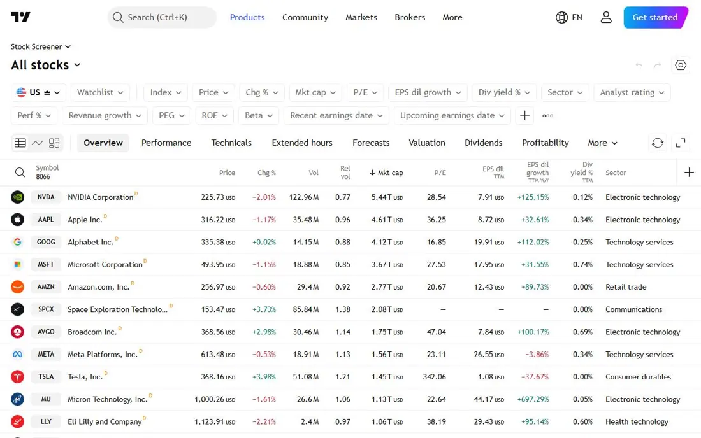
Task: Click the TradingView logo
Action: tap(20, 17)
